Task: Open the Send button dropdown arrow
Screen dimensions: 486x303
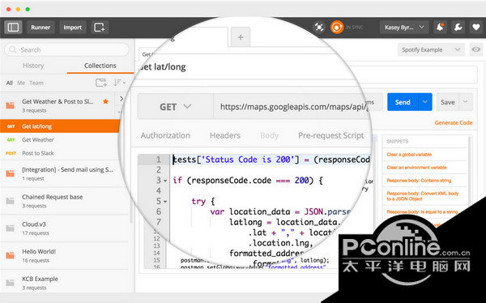Action: [425, 102]
